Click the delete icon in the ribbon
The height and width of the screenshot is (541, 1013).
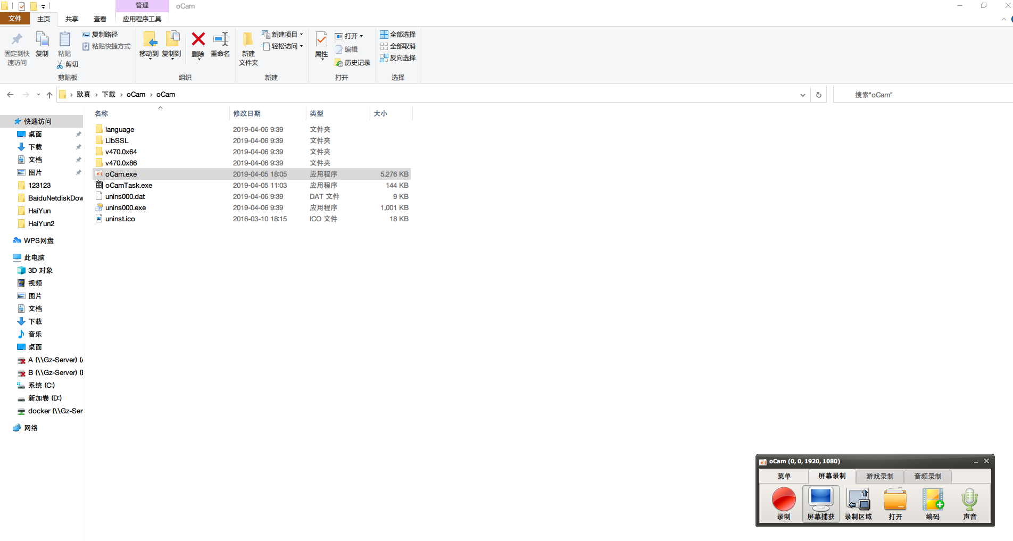pos(197,45)
